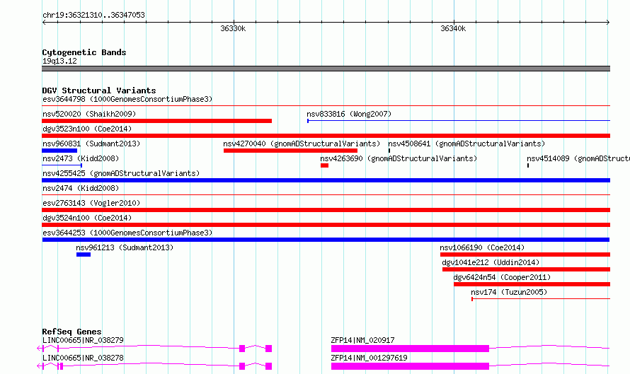Open the LINC00665|NR_038278 gene label
Image resolution: width=630 pixels, height=374 pixels.
[x=83, y=358]
